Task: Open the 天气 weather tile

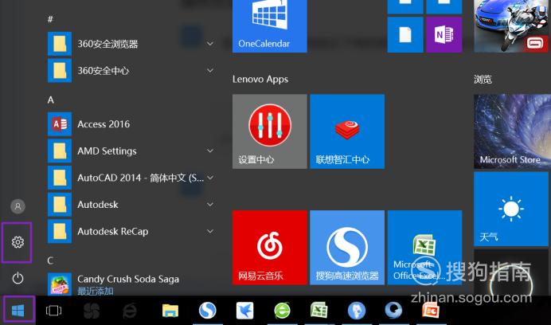Action: 512,209
